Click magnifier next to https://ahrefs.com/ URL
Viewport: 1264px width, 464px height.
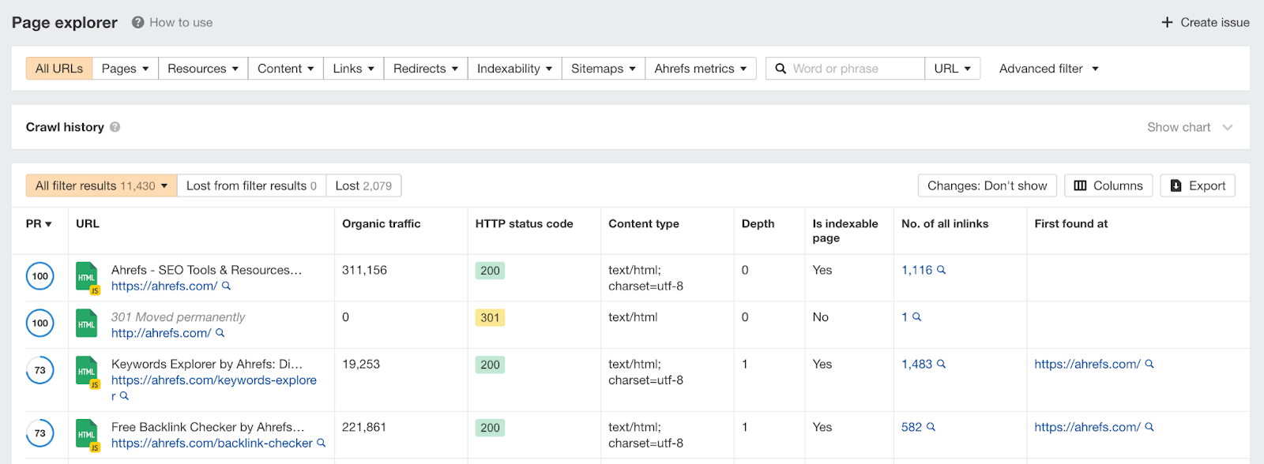[226, 286]
